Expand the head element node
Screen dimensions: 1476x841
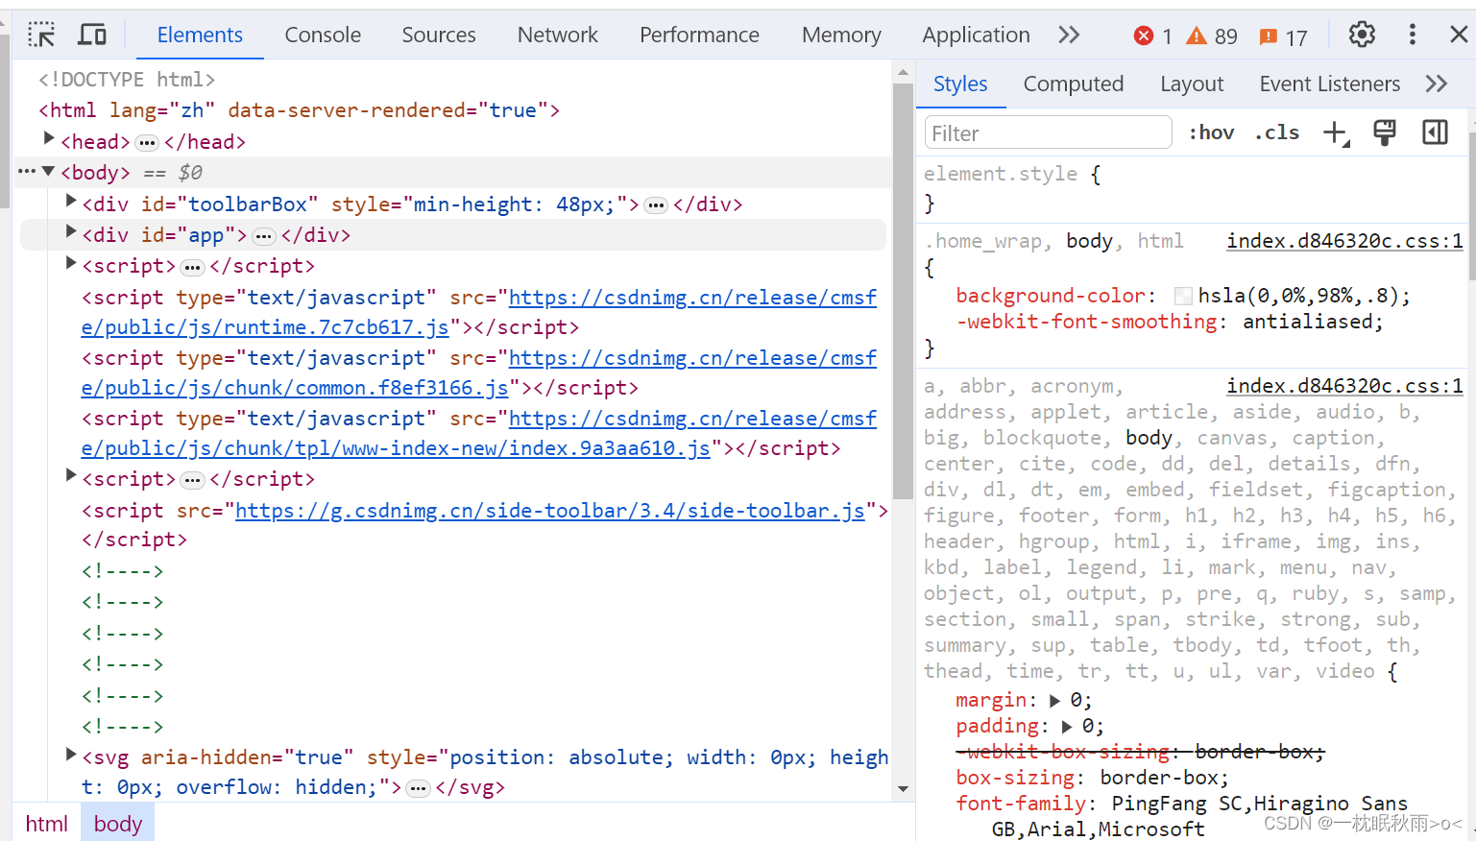[49, 139]
